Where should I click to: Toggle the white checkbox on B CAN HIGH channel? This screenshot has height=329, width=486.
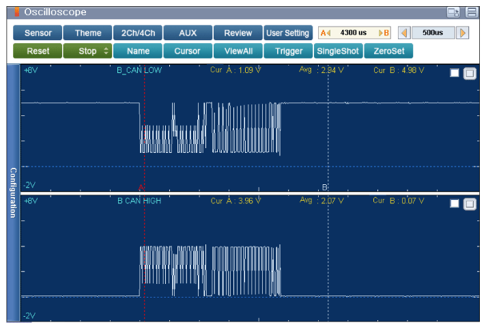point(455,203)
